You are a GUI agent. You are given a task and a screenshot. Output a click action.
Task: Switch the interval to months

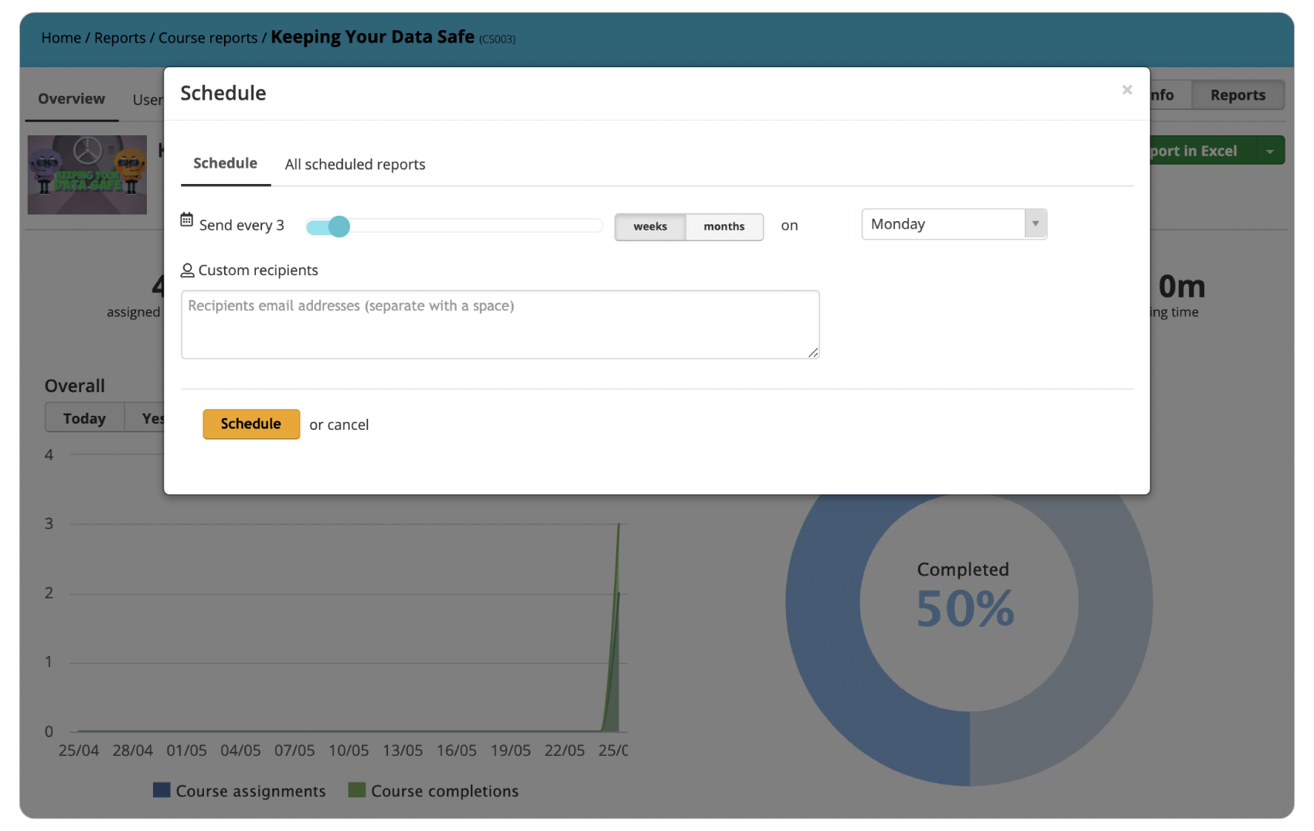pyautogui.click(x=723, y=226)
